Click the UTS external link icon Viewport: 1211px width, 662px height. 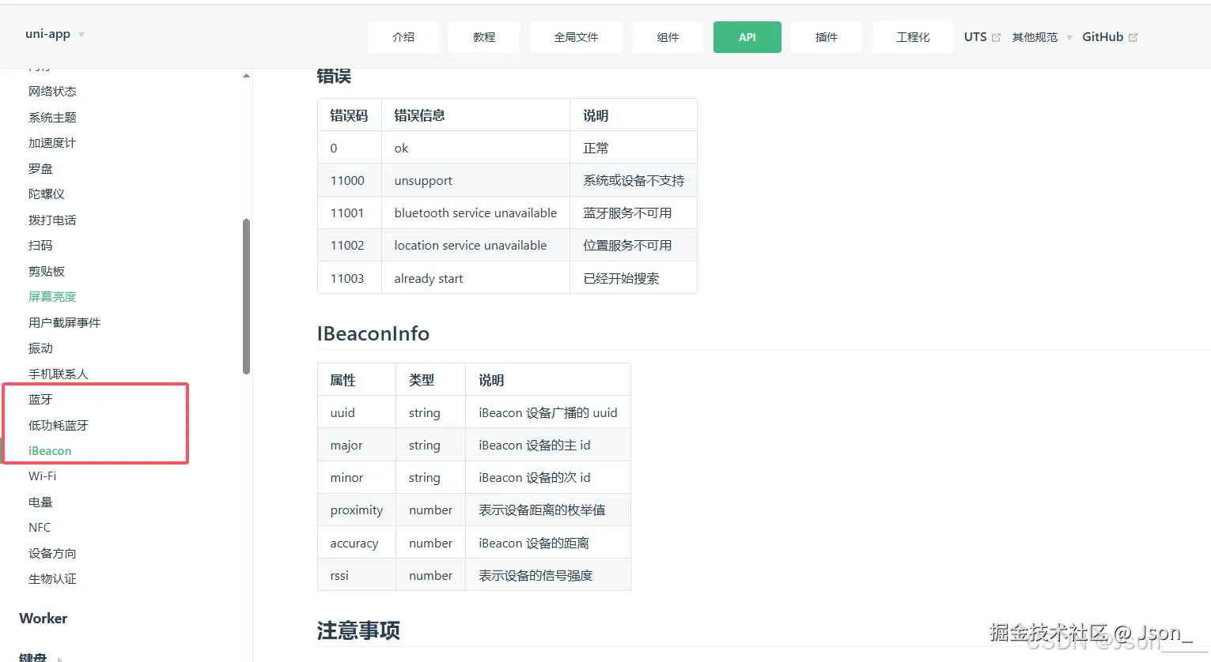(996, 37)
